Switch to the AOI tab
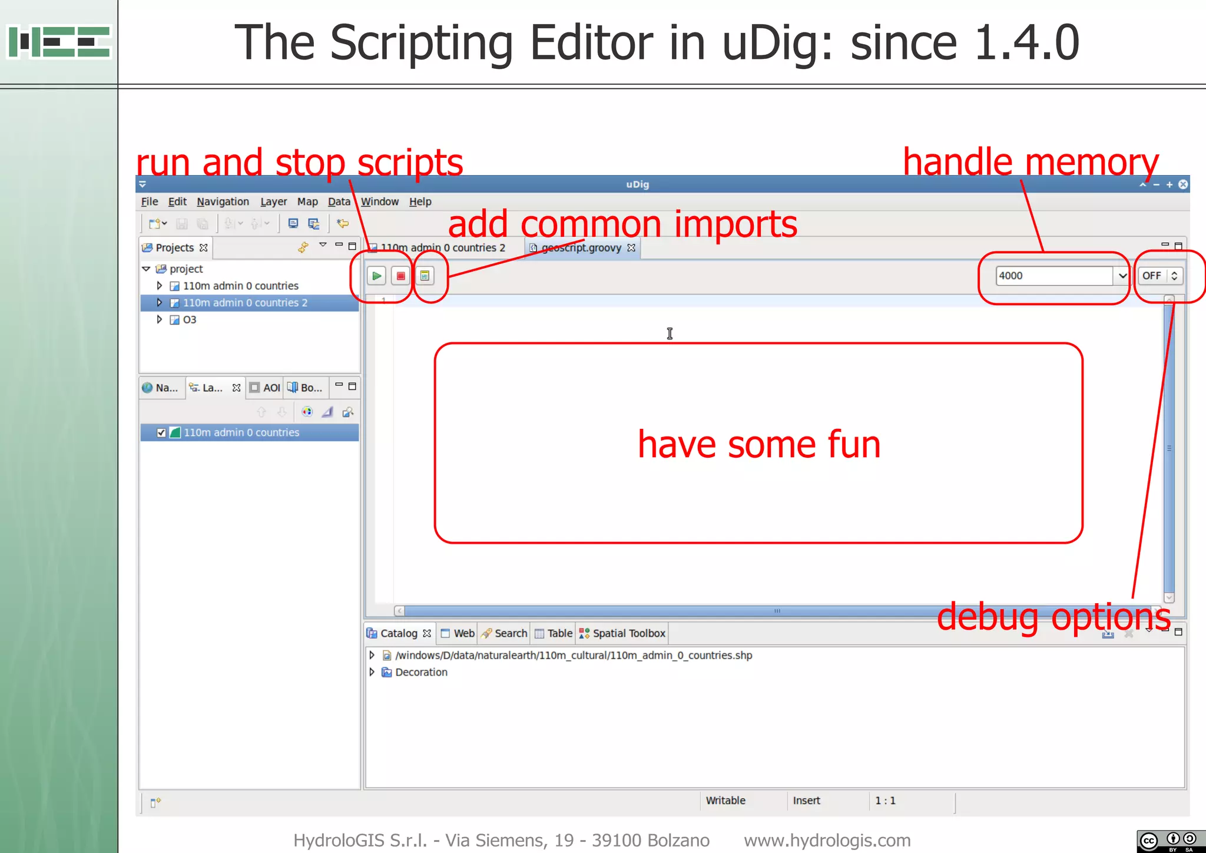The width and height of the screenshot is (1206, 853). pos(265,388)
